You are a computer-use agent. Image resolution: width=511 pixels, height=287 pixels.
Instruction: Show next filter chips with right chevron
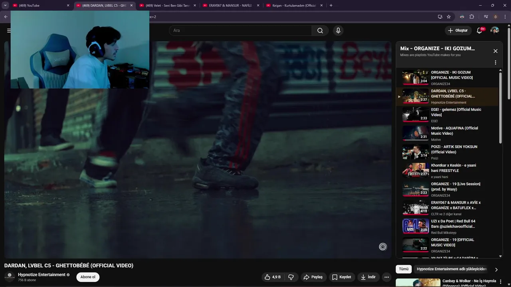[x=496, y=269]
